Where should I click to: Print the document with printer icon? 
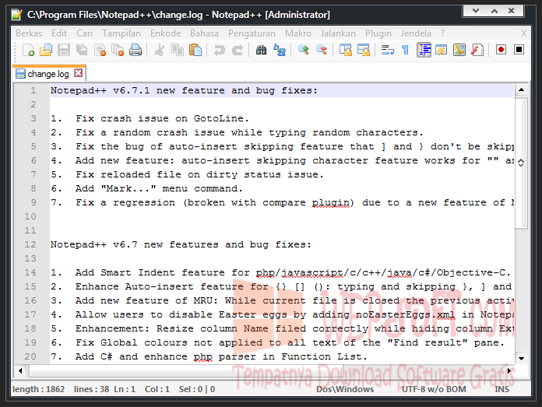point(135,50)
